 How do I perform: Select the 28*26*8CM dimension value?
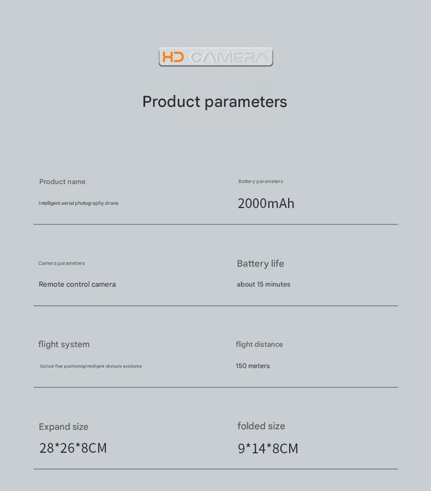pyautogui.click(x=73, y=448)
